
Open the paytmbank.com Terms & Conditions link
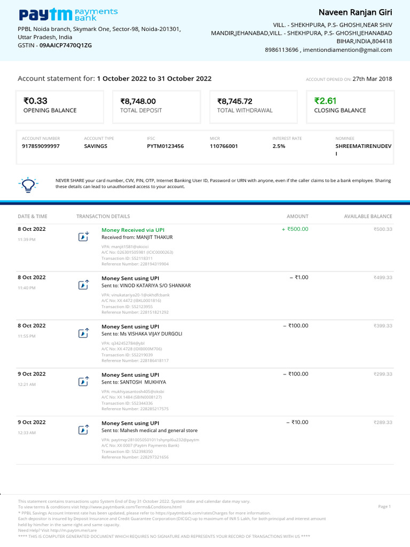tap(131, 507)
